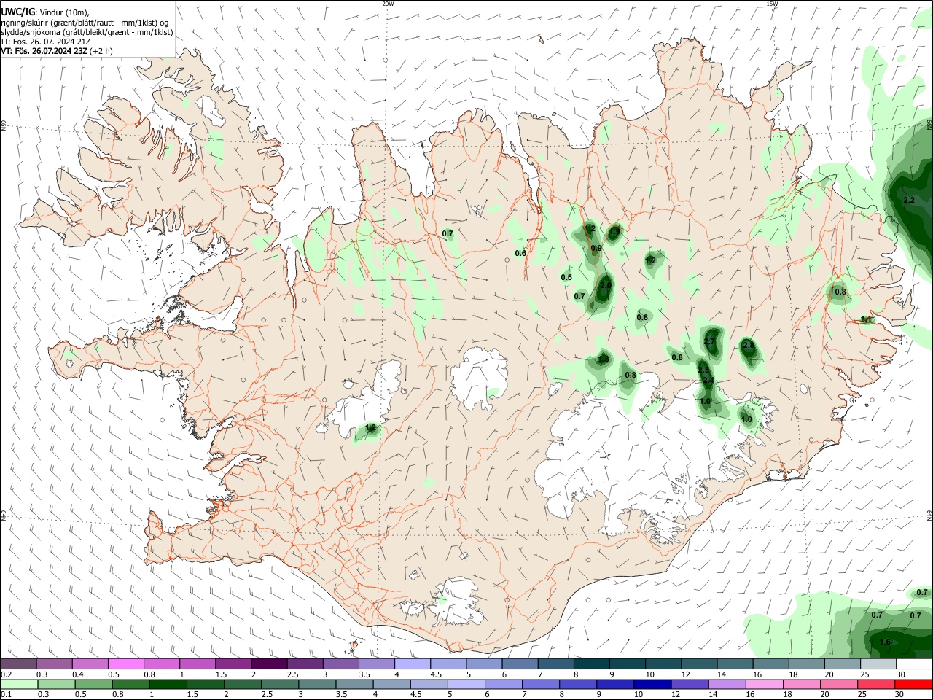Viewport: 933px width, 700px height.
Task: Pick the lavender 4 swatch in upper legend
Action: (x=413, y=664)
